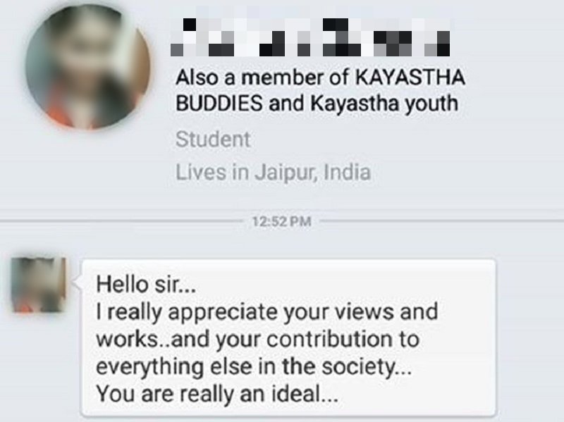Click the 12:52 PM timestamp
The image size is (564, 422).
(281, 221)
